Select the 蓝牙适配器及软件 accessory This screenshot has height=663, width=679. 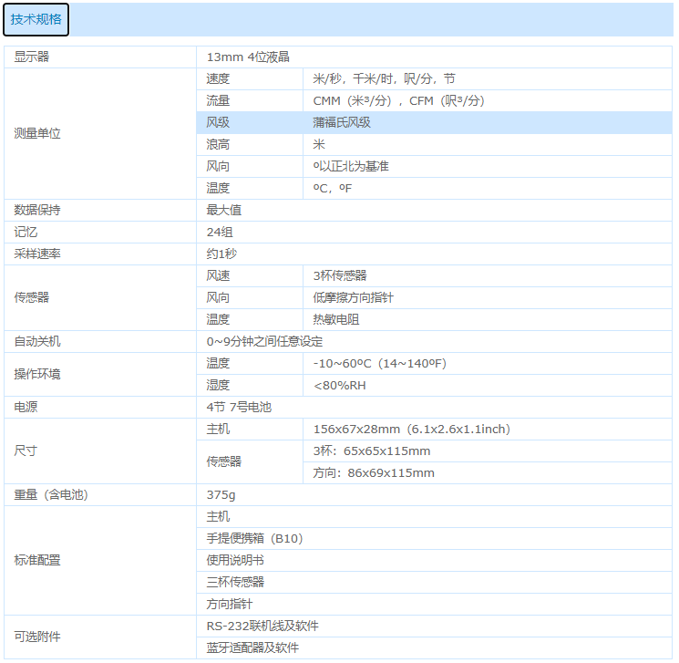(x=252, y=647)
